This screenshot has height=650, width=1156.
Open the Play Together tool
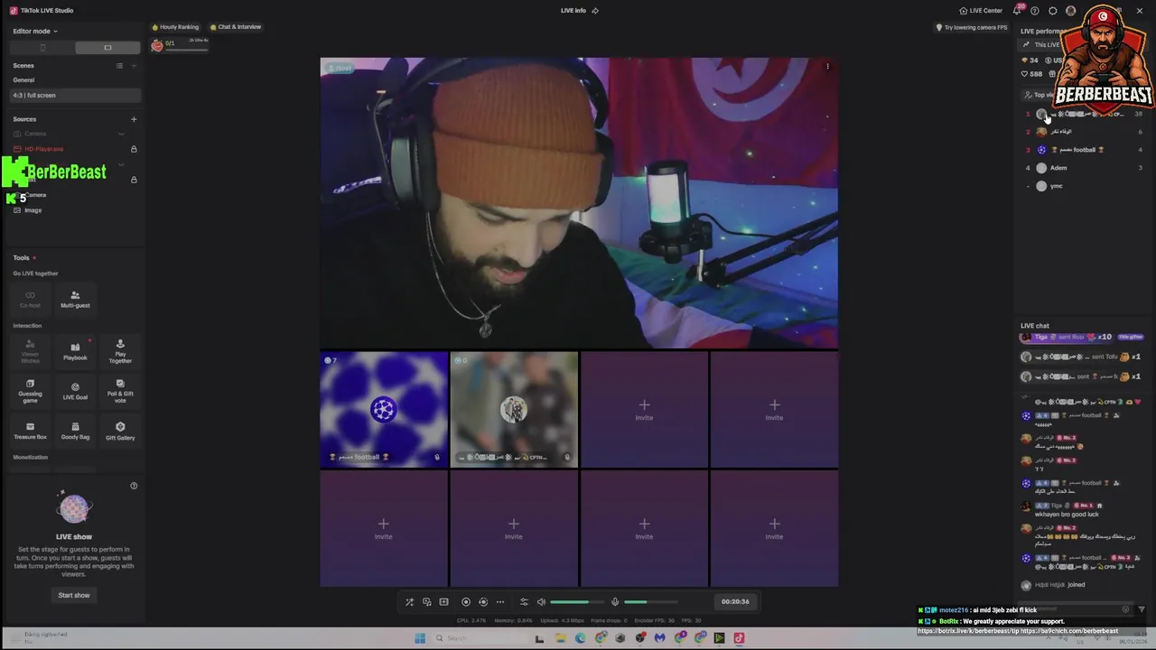(x=120, y=350)
